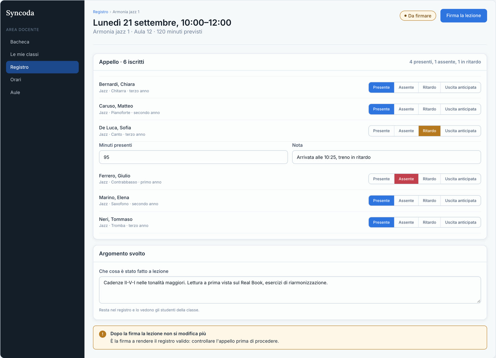This screenshot has width=496, height=358.
Task: Set De Luca, Sofia to Uscita anticipata
Action: (461, 131)
